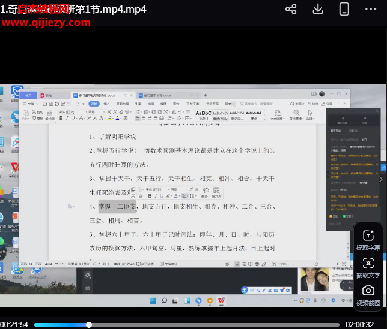Click the 未同步 sync status button
The height and width of the screenshot is (329, 387).
[x=297, y=104]
